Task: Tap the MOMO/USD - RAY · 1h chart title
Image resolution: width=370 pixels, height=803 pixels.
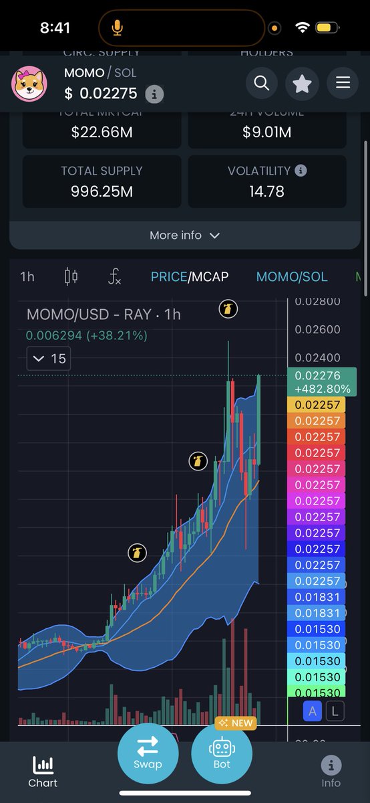Action: (104, 314)
